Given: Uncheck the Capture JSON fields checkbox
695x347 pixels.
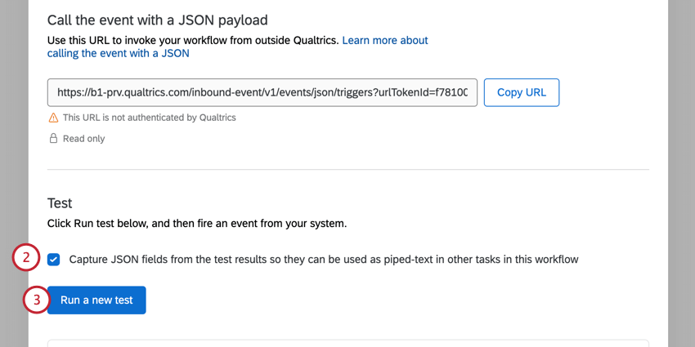Looking at the screenshot, I should click(54, 260).
